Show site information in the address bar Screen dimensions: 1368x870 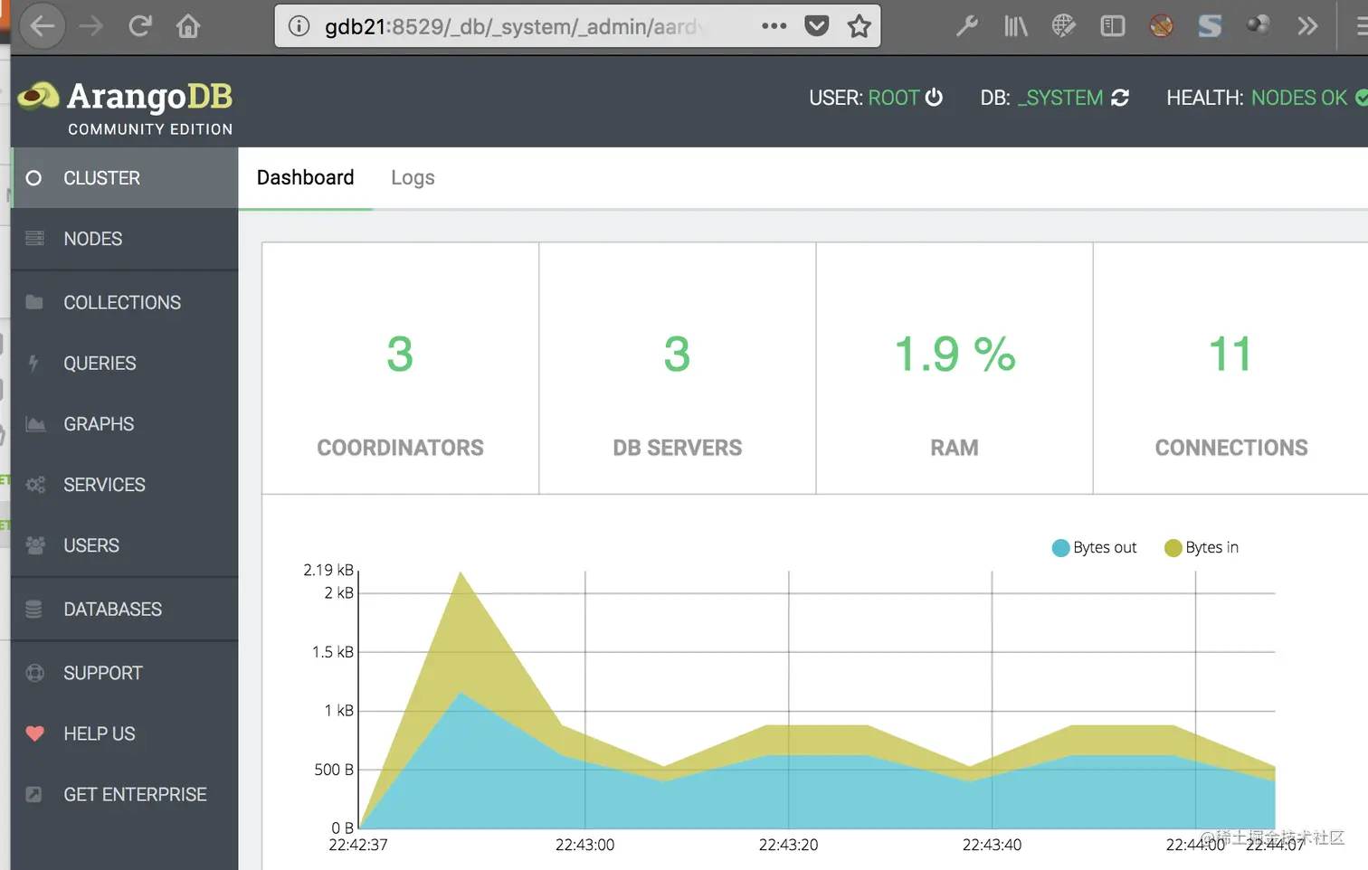(x=299, y=26)
